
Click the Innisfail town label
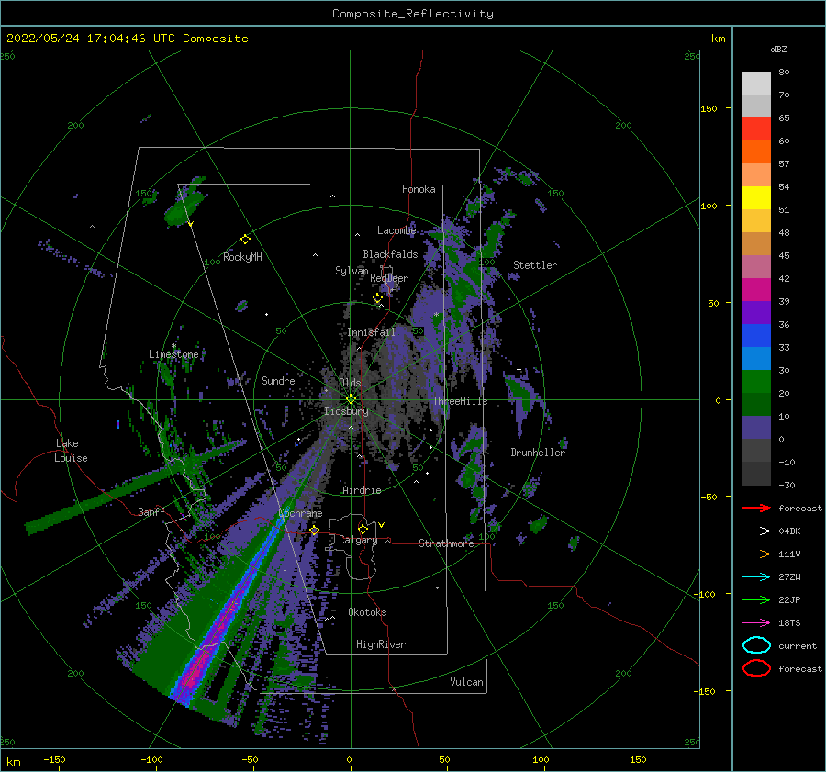pos(371,332)
